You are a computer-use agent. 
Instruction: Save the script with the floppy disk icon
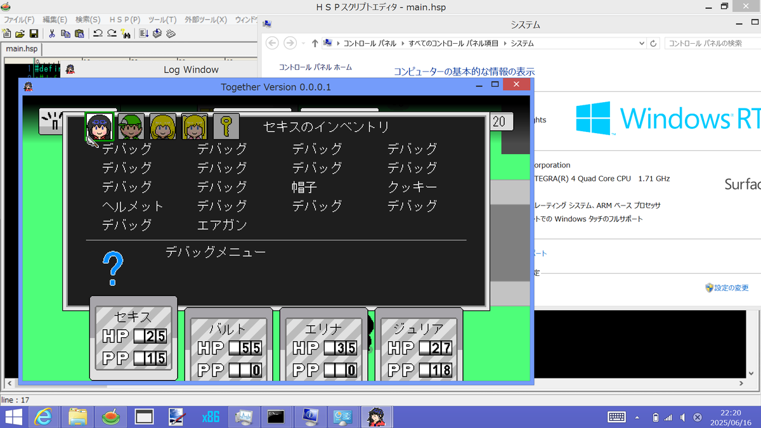[x=34, y=34]
